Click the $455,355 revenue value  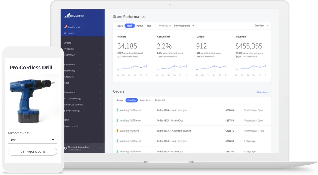tap(249, 46)
